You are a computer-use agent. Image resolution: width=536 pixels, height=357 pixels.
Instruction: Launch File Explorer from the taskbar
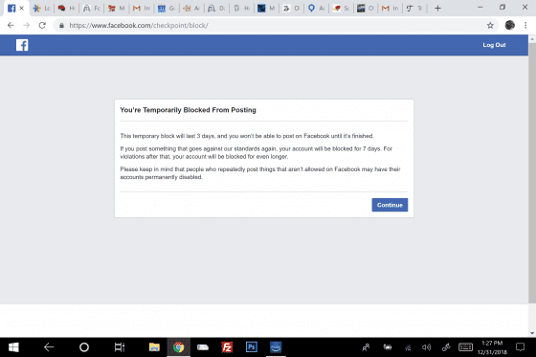154,347
